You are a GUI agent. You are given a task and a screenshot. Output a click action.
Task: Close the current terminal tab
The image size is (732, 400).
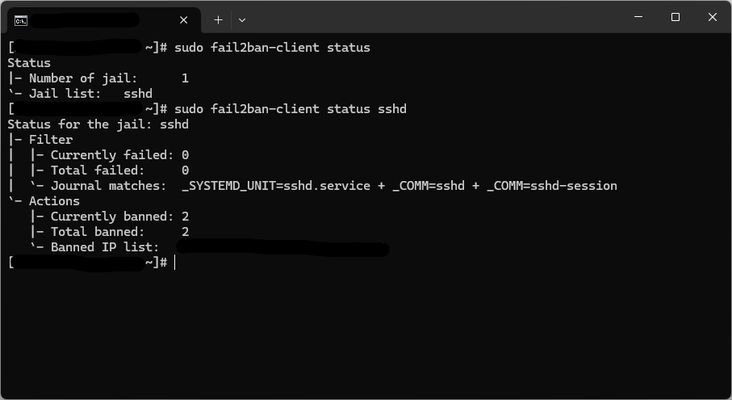tap(184, 19)
